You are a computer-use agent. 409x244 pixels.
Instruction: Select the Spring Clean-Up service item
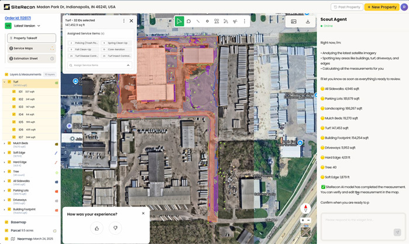(x=116, y=43)
